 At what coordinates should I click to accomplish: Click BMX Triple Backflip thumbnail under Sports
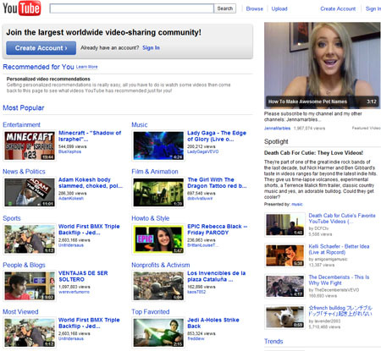[30, 239]
